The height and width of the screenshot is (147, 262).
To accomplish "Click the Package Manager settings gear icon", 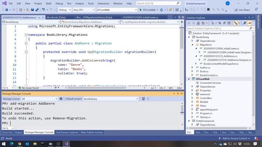I will 61,99.
